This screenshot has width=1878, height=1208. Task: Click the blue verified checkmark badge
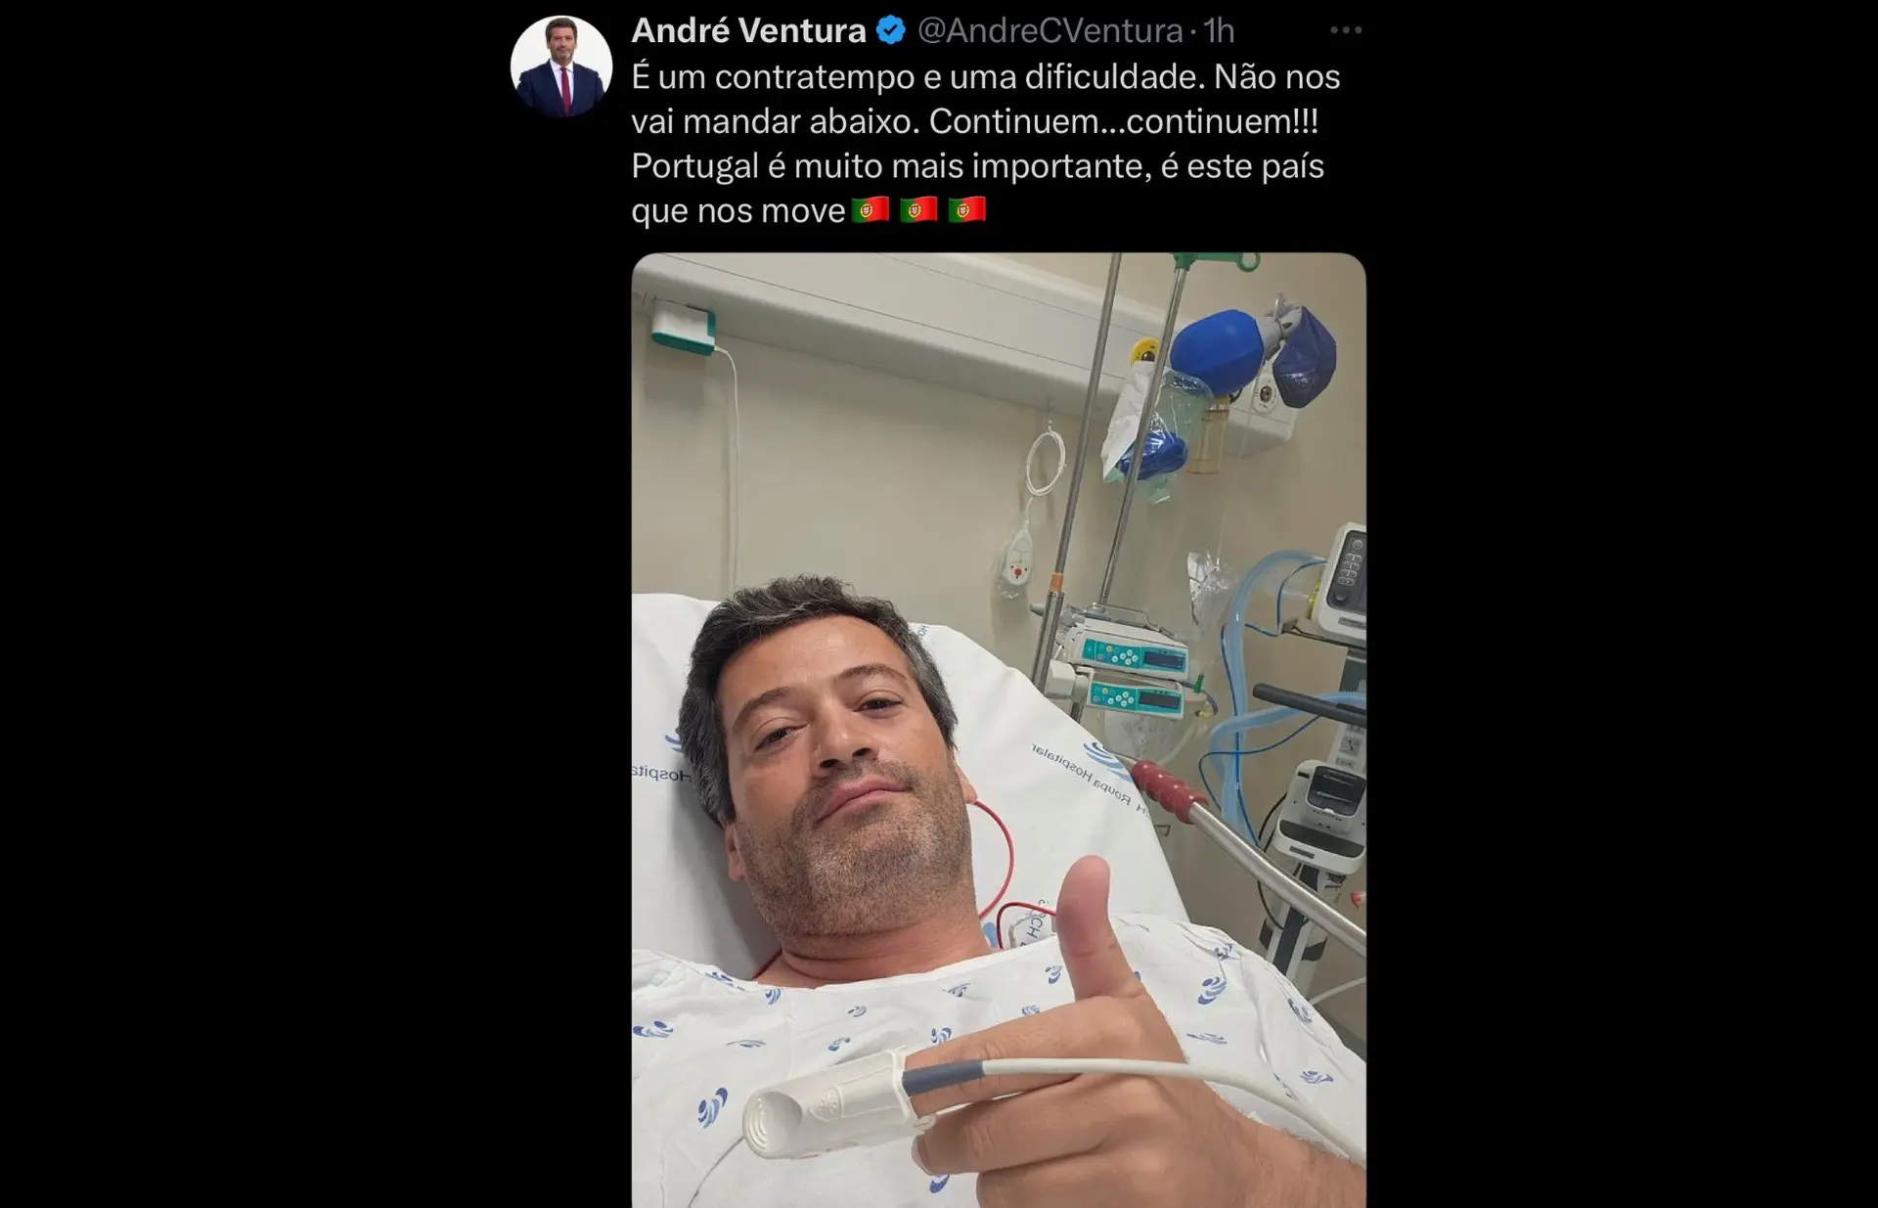pos(890,30)
